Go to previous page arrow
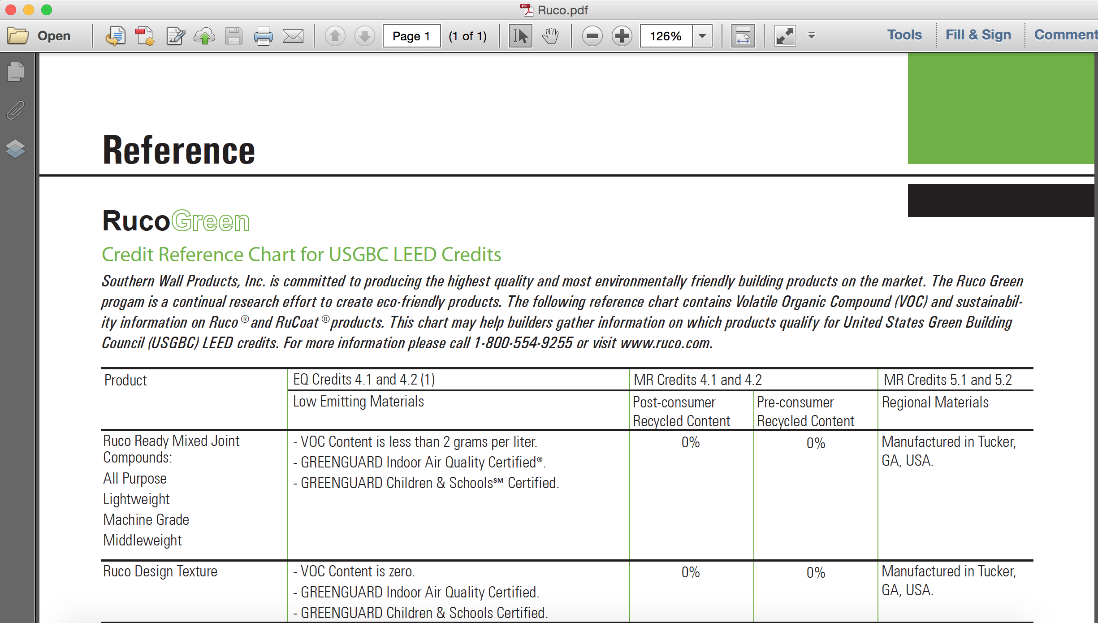This screenshot has width=1098, height=623. coord(335,36)
